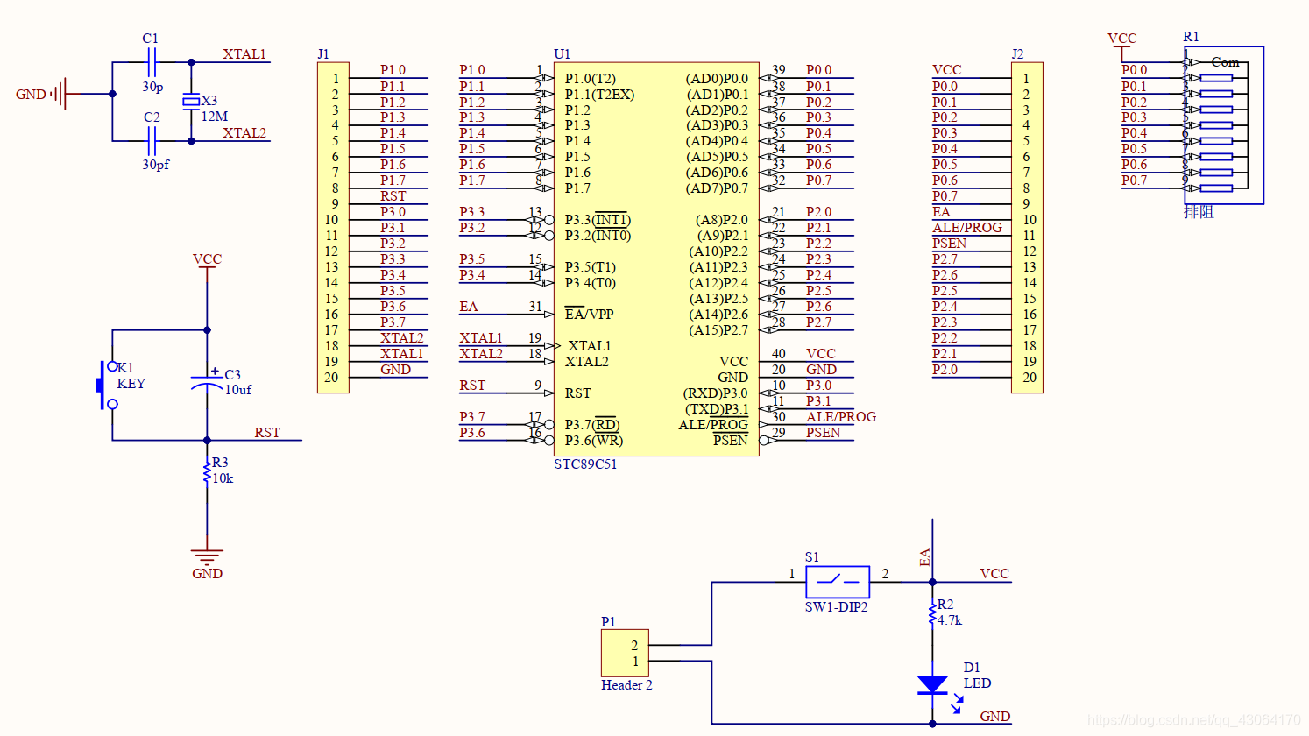The height and width of the screenshot is (736, 1309).
Task: Select the GND net label right of D1
Action: tap(995, 717)
